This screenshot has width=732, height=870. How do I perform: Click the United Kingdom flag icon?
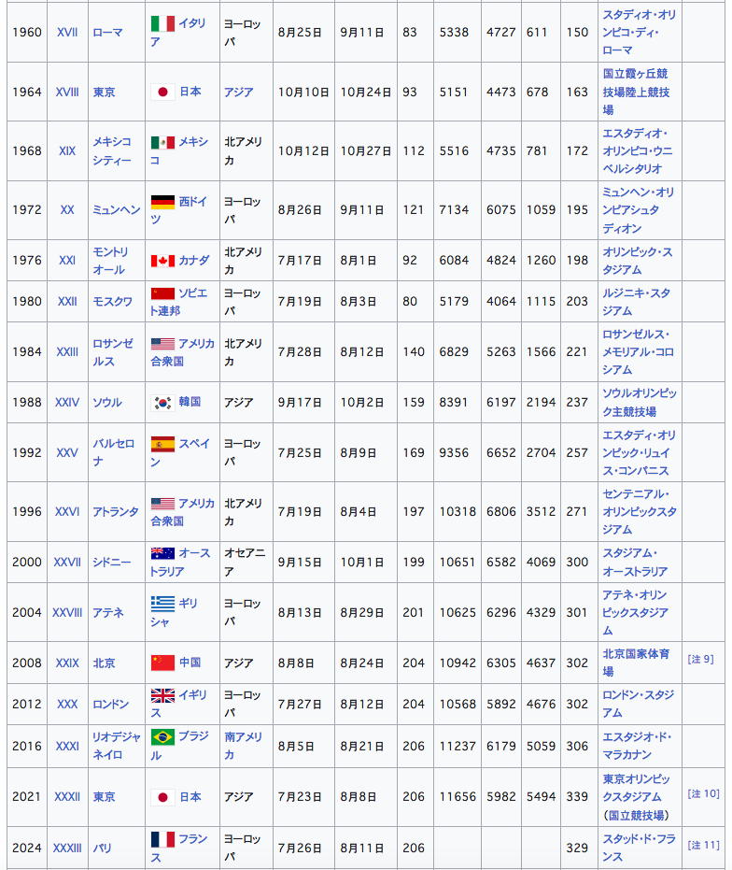162,695
